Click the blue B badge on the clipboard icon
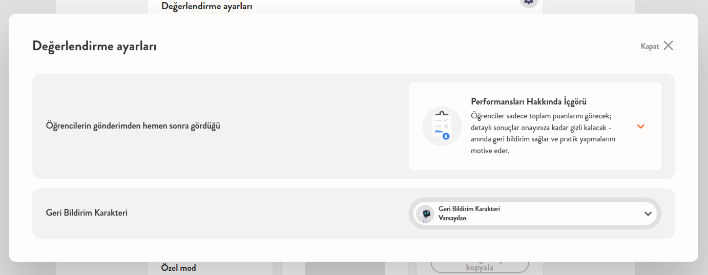This screenshot has width=708, height=275. pos(446,136)
